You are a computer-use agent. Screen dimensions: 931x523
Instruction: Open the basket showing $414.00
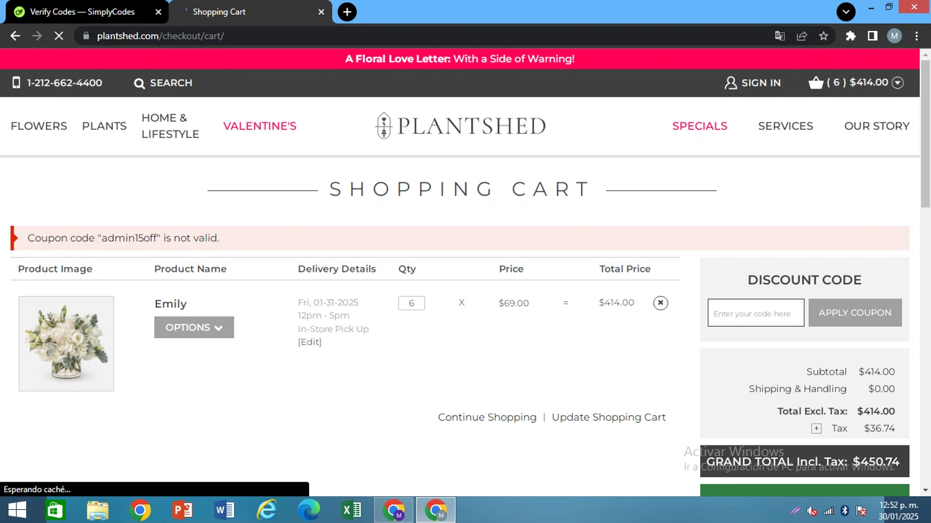(848, 83)
